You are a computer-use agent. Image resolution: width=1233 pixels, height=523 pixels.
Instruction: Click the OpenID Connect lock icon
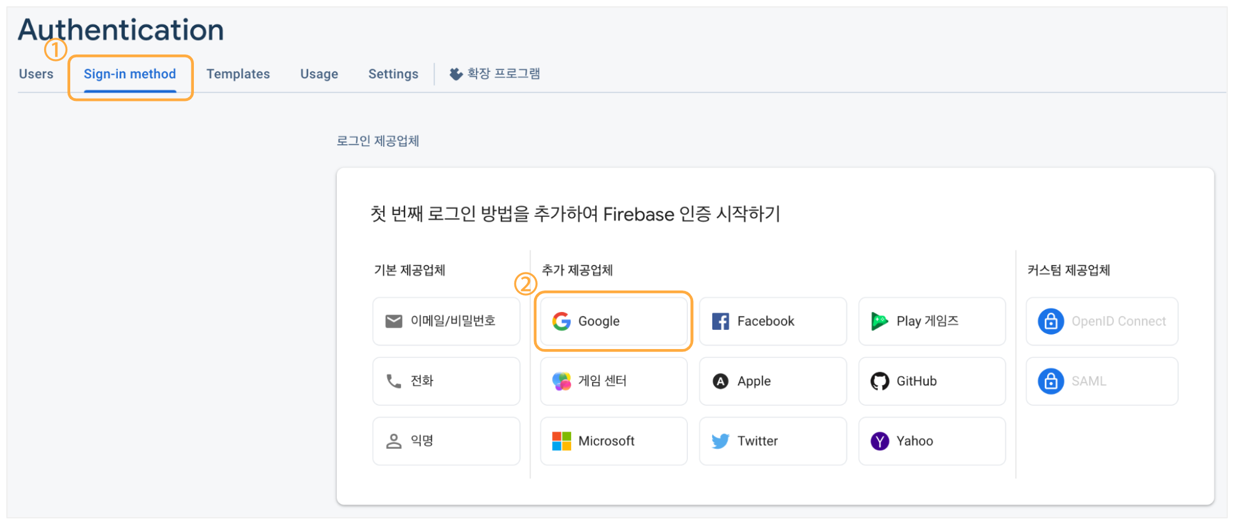[x=1051, y=321]
